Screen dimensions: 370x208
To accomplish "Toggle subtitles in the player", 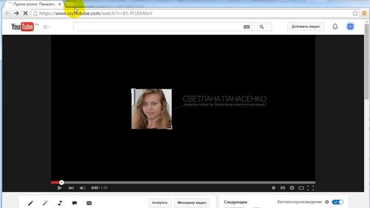I will [283, 188].
